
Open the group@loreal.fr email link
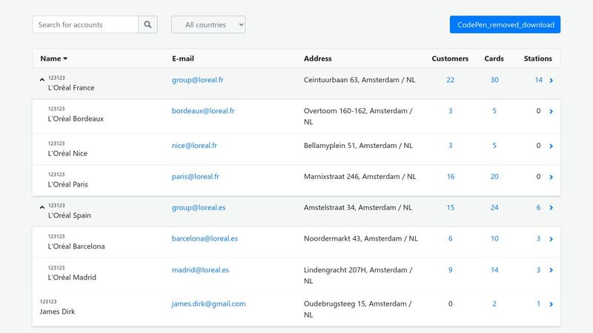tap(198, 80)
